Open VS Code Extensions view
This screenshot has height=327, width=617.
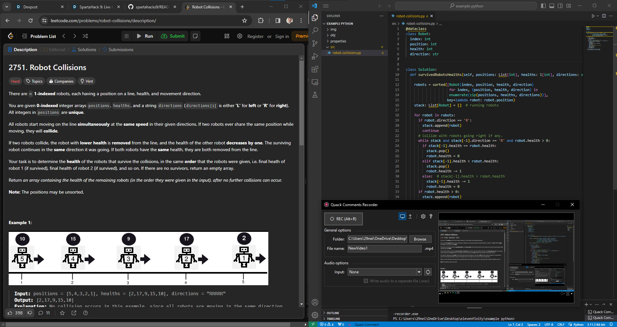315,69
